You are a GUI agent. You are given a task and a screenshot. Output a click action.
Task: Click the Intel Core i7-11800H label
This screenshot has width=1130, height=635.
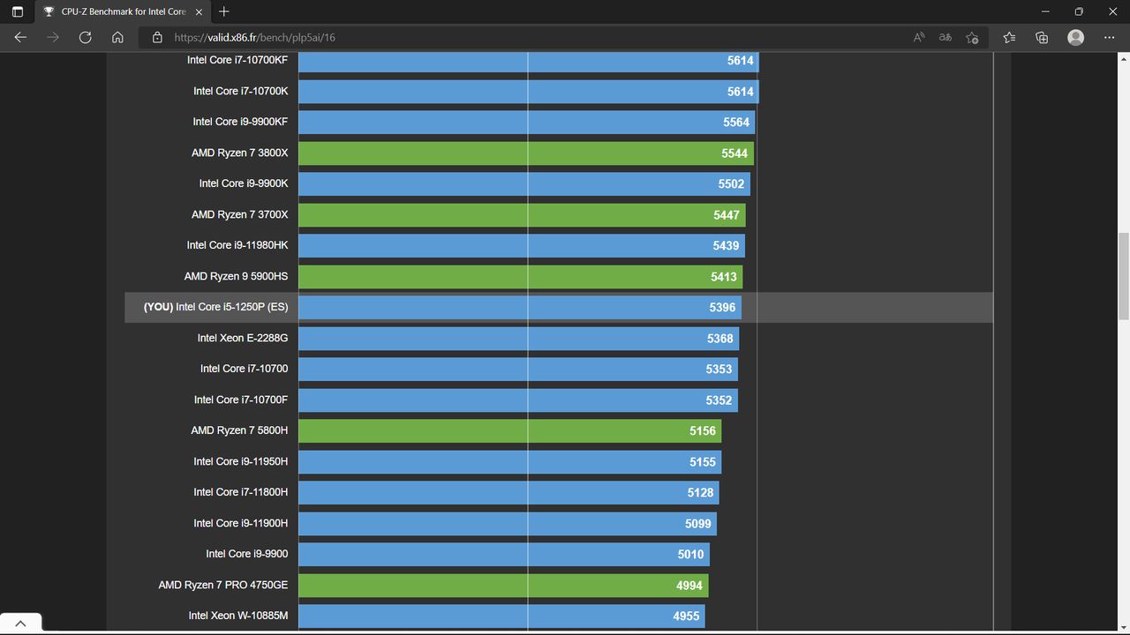[241, 492]
